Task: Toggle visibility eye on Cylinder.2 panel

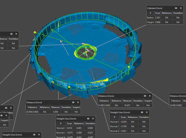Action: coord(176,8)
